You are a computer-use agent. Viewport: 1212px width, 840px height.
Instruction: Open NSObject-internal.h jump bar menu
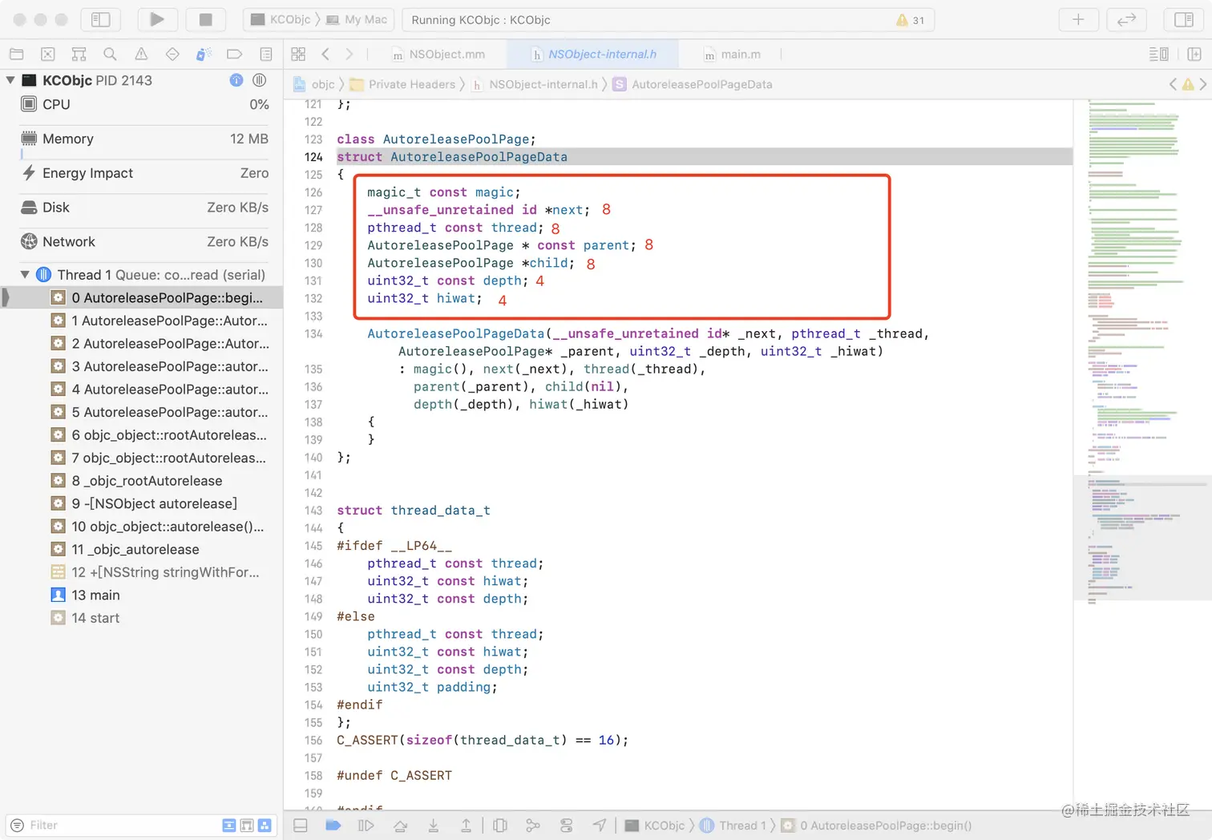[x=534, y=84]
